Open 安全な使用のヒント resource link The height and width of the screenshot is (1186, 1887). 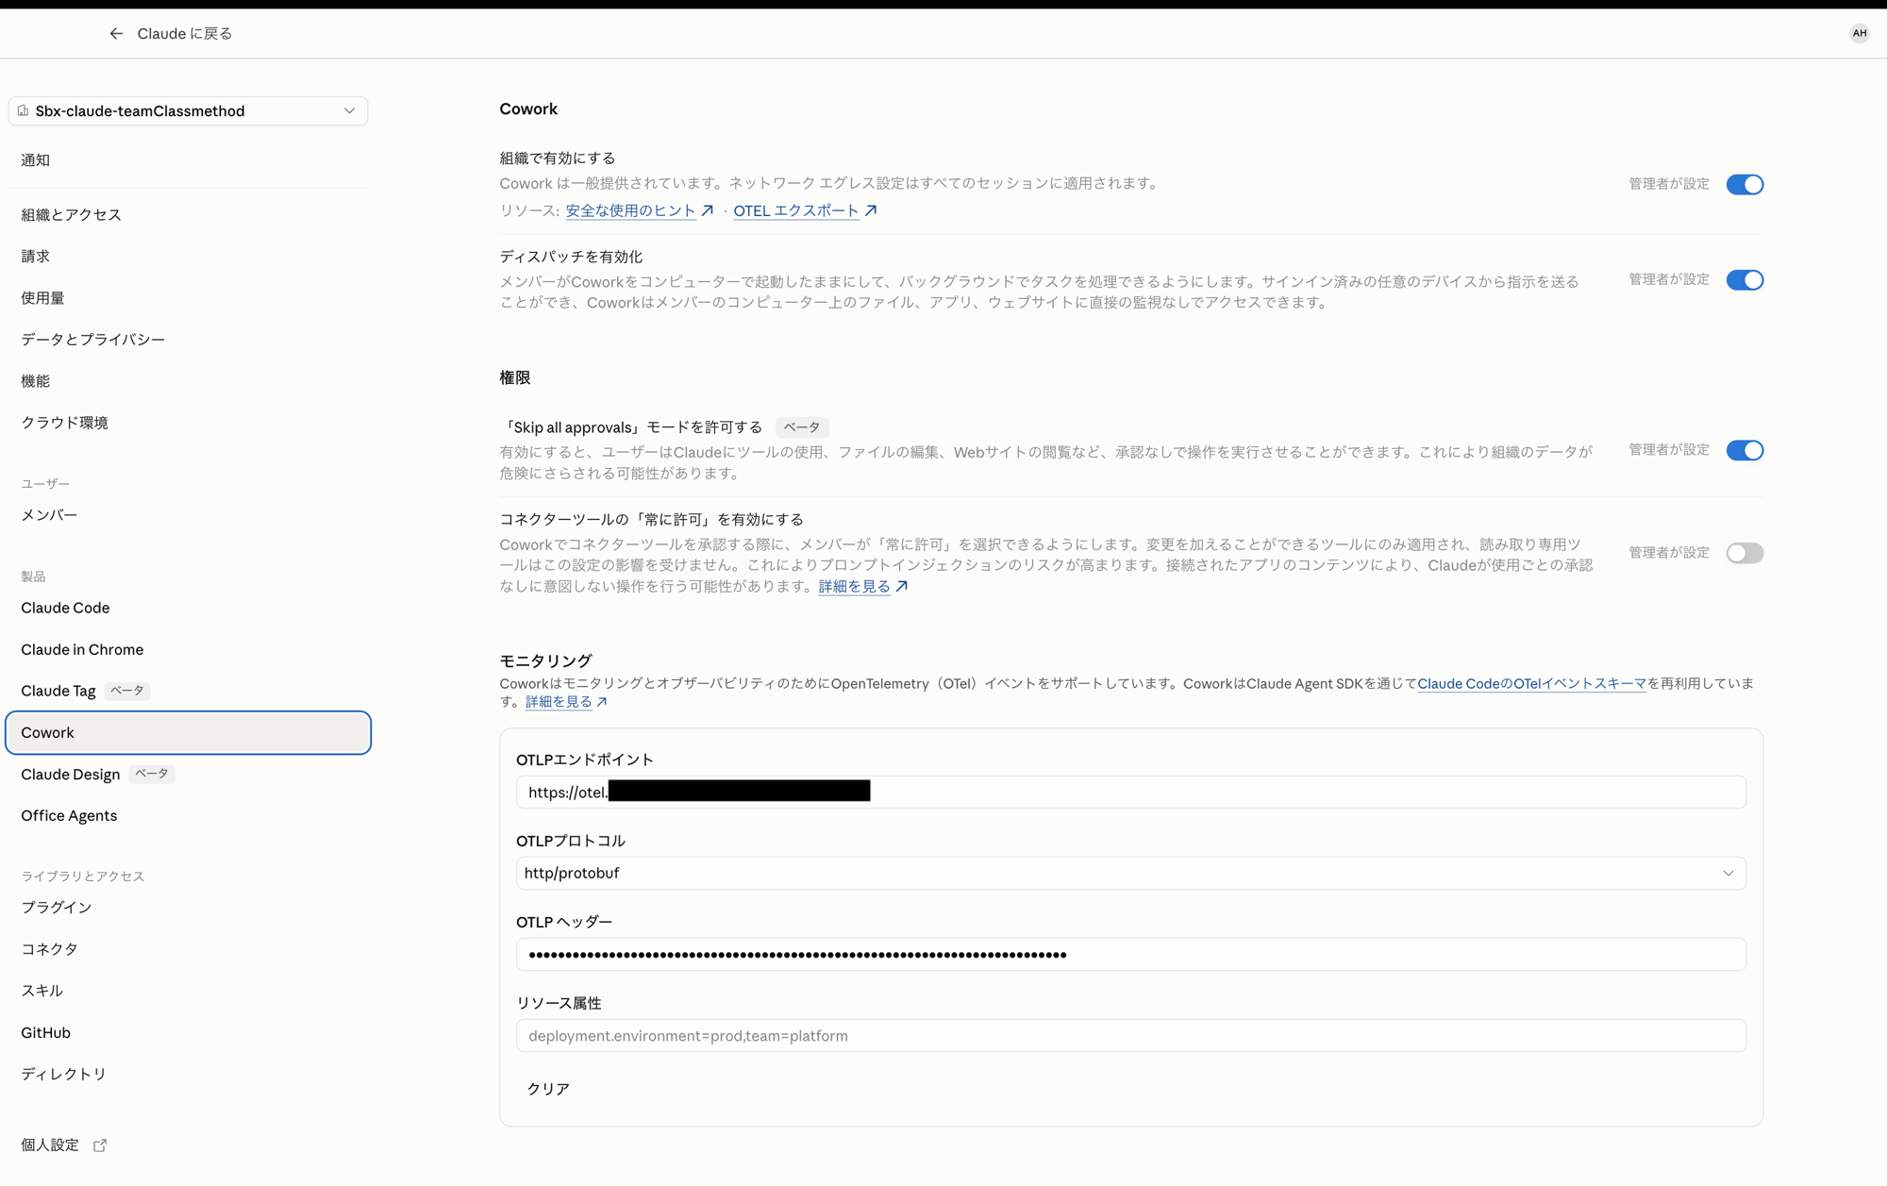coord(630,210)
